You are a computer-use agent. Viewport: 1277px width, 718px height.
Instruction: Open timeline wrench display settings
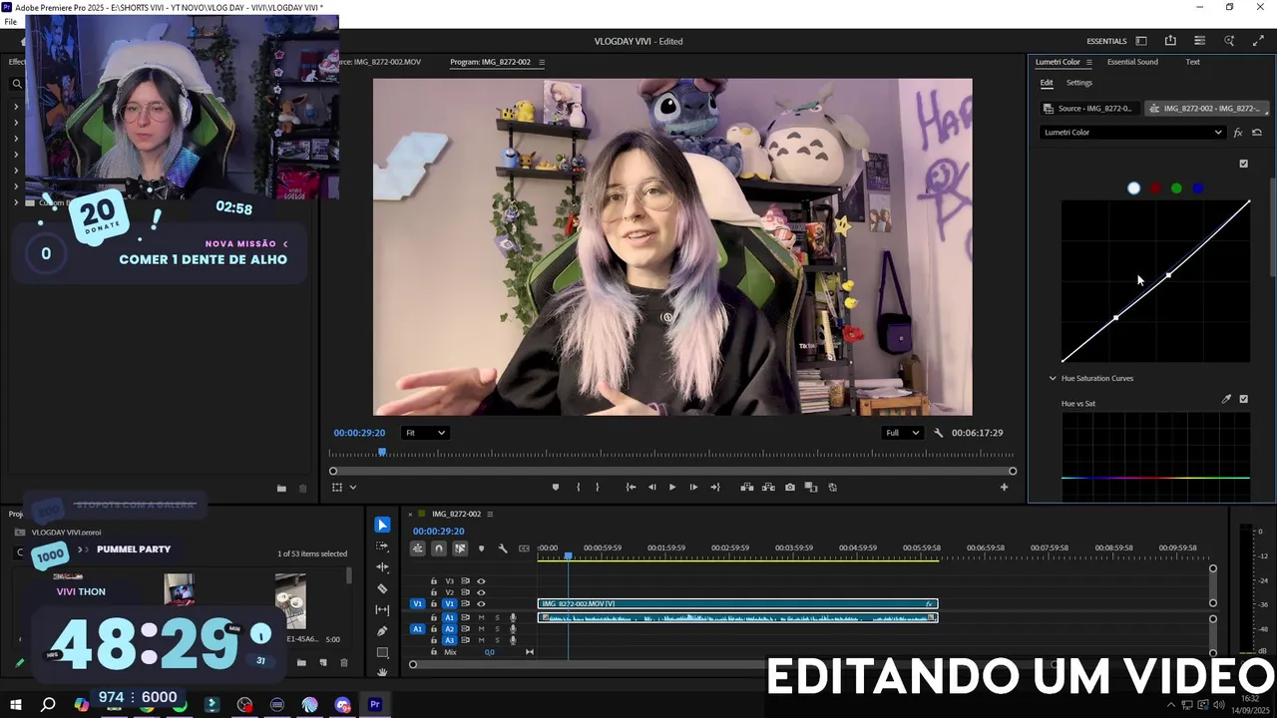[x=503, y=548]
